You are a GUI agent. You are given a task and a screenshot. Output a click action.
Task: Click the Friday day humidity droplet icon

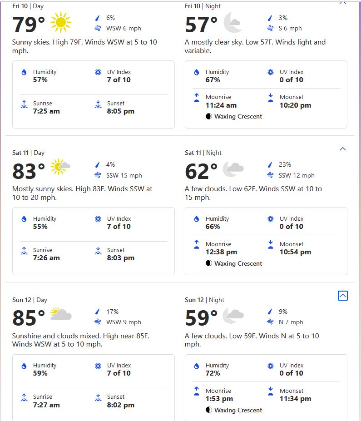pos(24,72)
